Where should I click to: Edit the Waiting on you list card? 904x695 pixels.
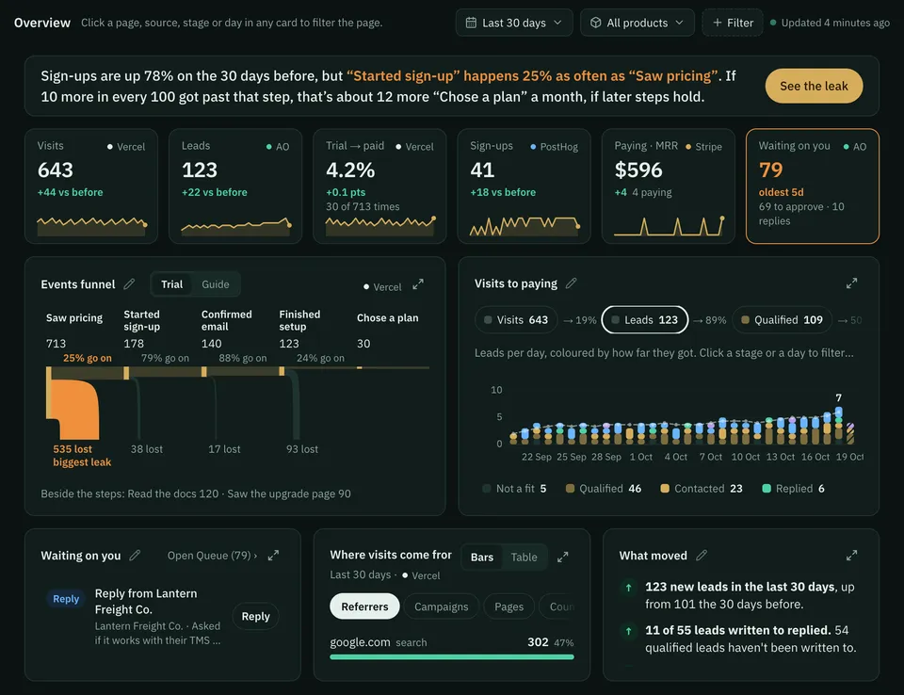tap(135, 555)
